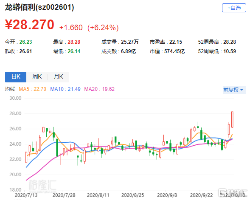
Task: Click the 2020/7/13 date axis label
Action: [26, 195]
